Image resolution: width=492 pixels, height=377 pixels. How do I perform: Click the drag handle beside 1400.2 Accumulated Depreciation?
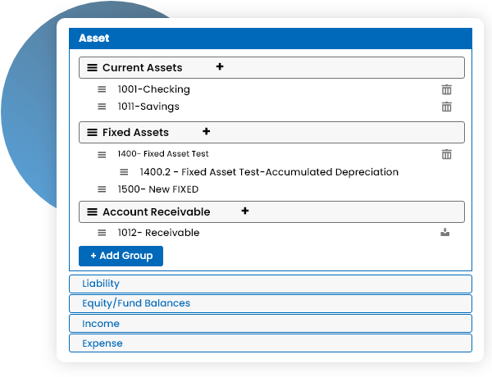point(124,172)
